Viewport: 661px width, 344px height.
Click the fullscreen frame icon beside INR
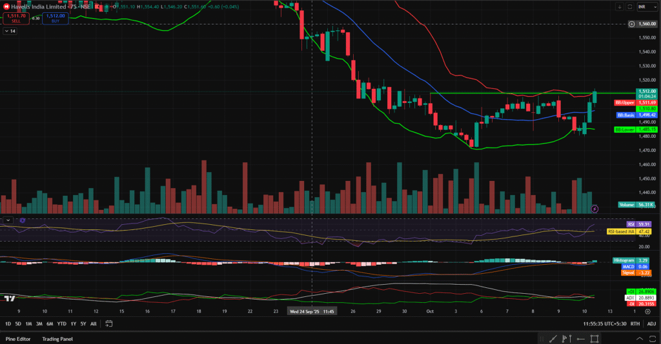click(629, 6)
